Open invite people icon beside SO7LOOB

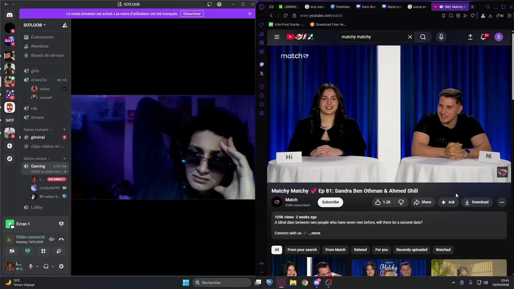pos(65,25)
